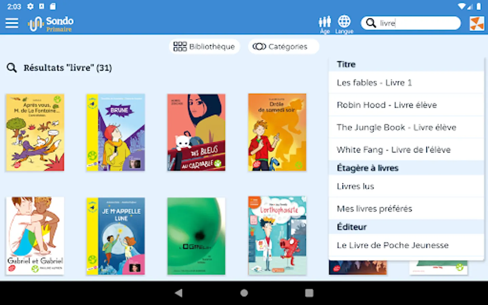Switch to Bibliothèque view

[204, 46]
